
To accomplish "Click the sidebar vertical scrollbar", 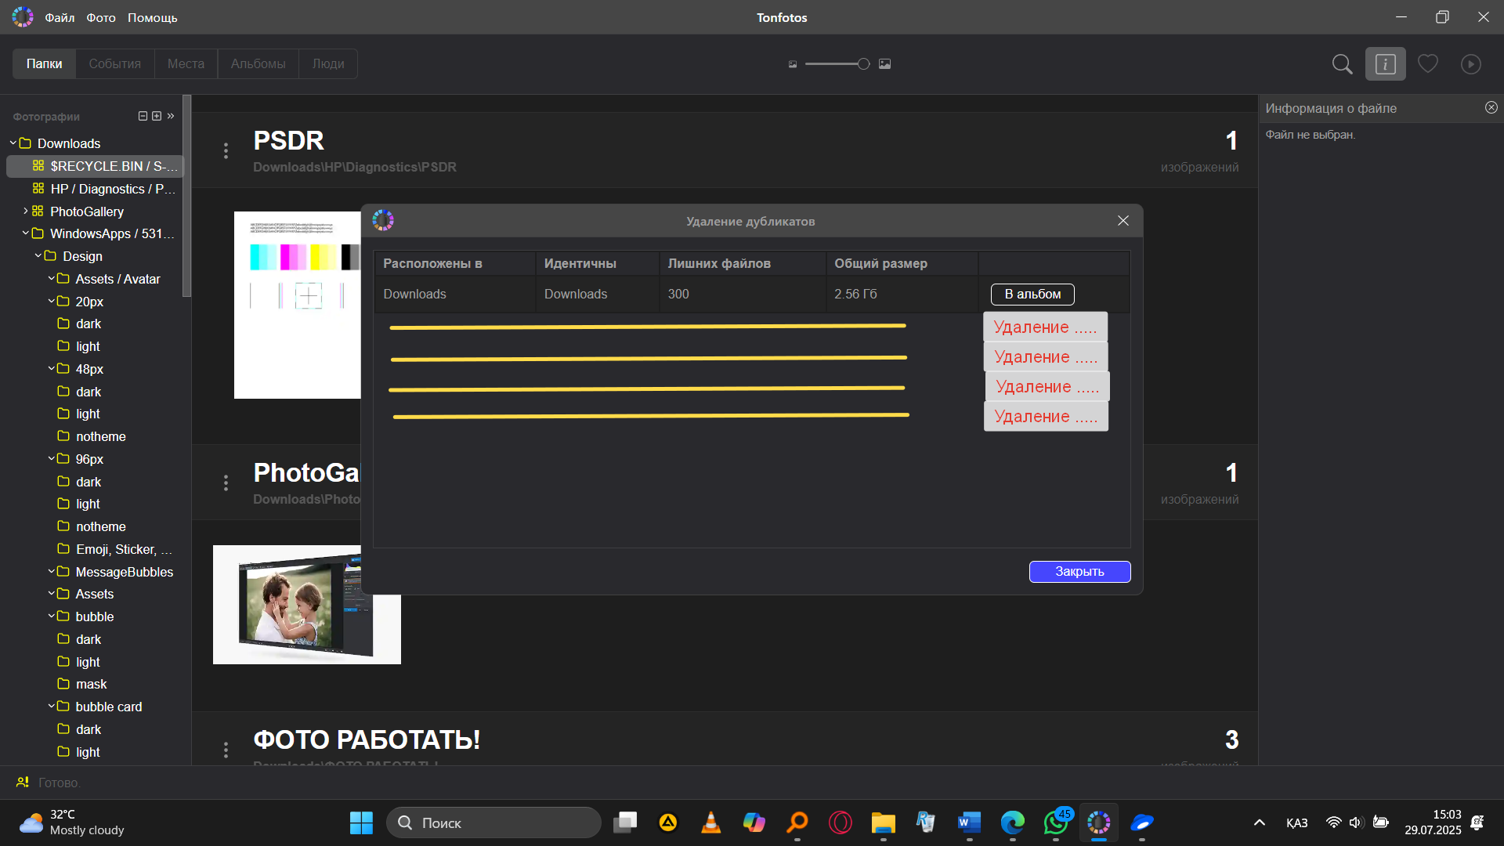I will click(x=186, y=196).
